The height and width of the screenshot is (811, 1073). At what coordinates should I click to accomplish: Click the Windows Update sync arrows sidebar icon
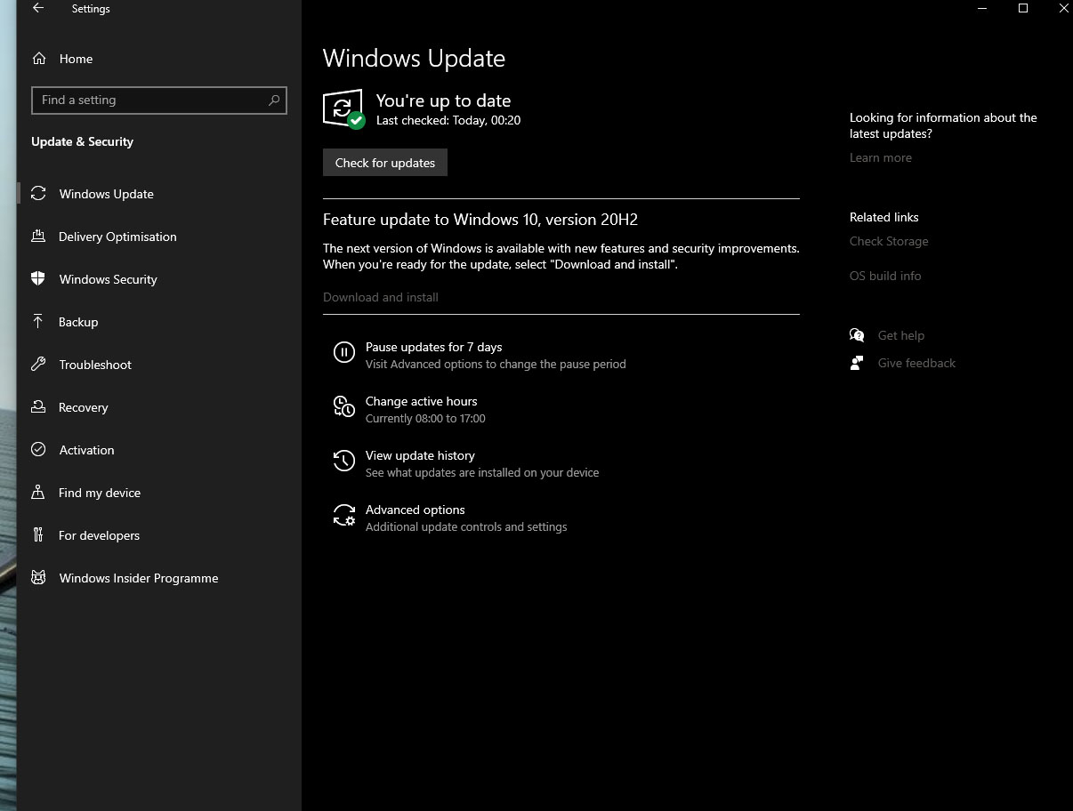(x=38, y=194)
